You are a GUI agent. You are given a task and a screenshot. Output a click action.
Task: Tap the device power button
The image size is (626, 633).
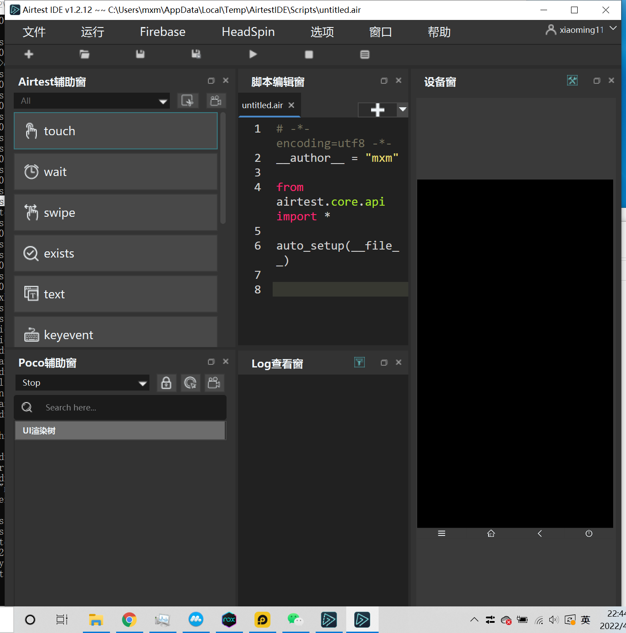589,533
